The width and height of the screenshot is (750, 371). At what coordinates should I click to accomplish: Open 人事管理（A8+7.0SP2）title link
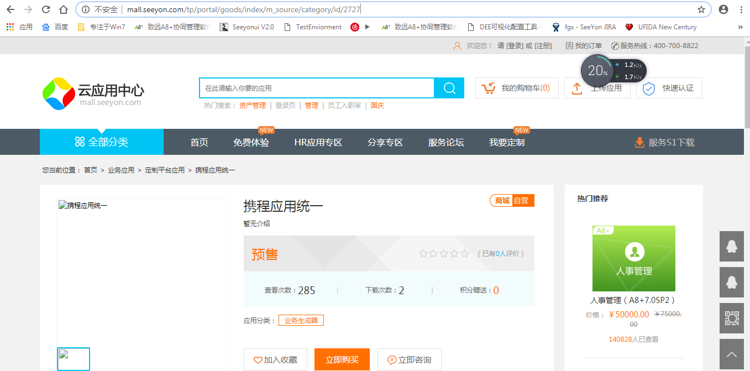pyautogui.click(x=634, y=300)
